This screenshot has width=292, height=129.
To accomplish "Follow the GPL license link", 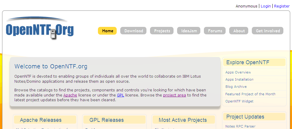I will (x=121, y=95).
